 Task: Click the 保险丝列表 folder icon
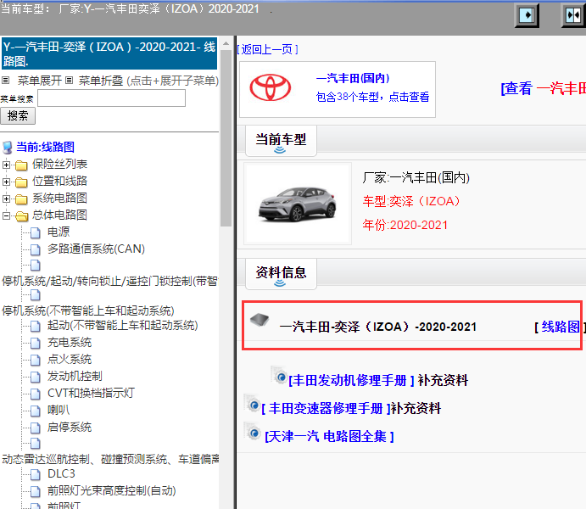coord(21,165)
